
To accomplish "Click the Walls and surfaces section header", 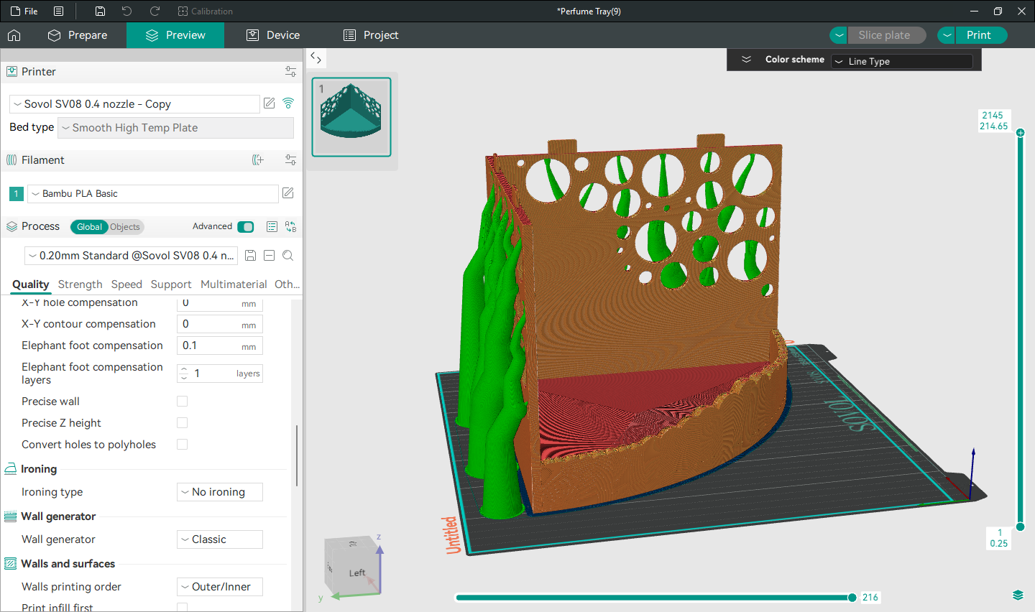I will [68, 564].
